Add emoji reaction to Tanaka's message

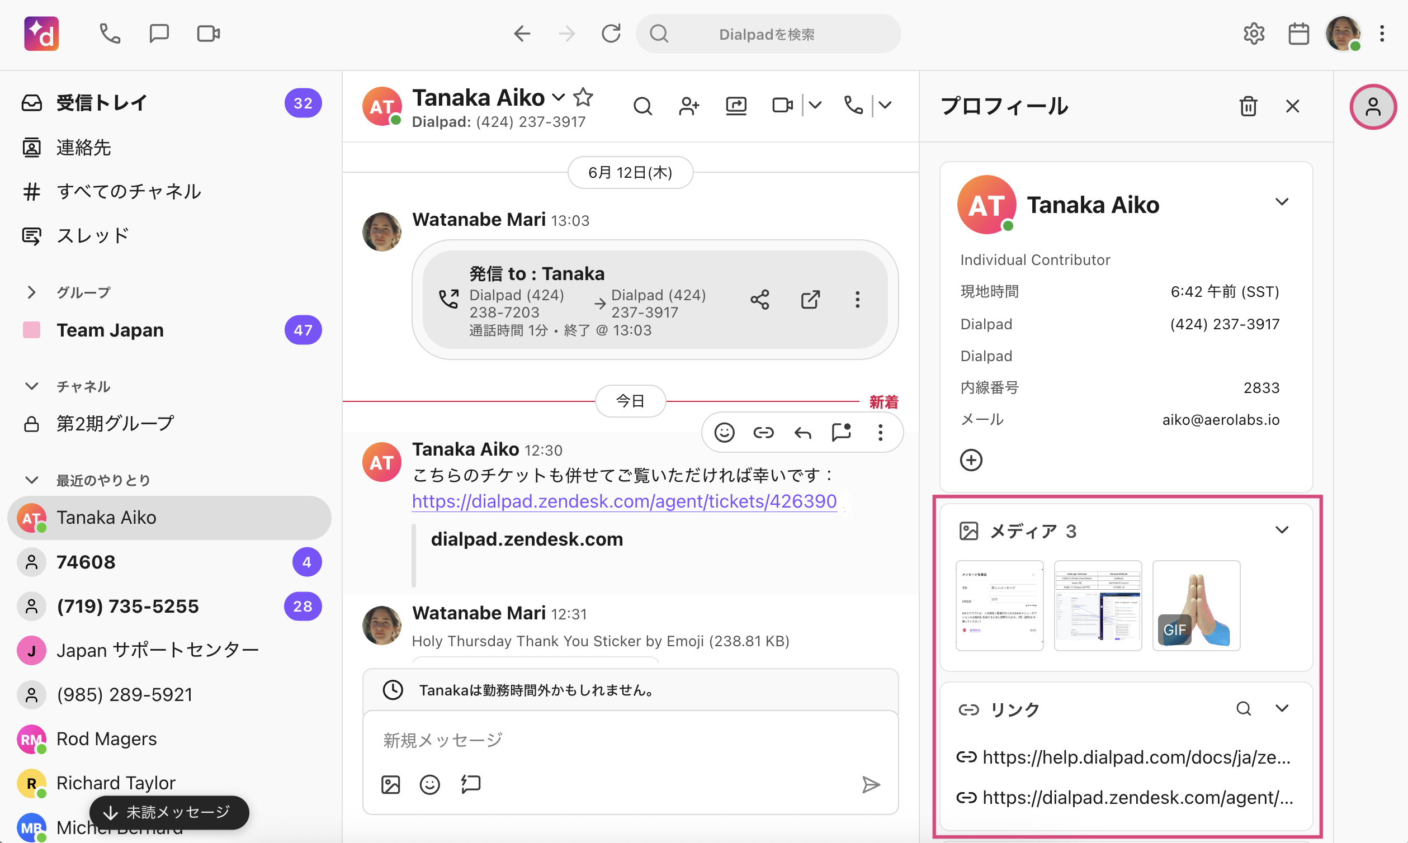point(724,432)
